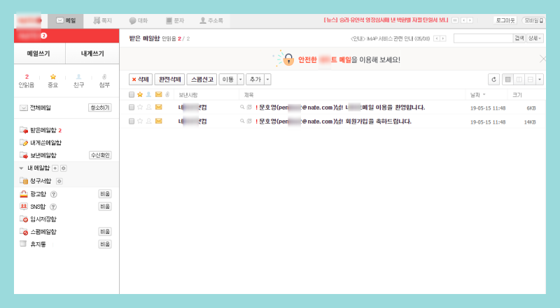Open settings gear beside 내 메일함
This screenshot has height=308, width=560.
click(x=64, y=168)
